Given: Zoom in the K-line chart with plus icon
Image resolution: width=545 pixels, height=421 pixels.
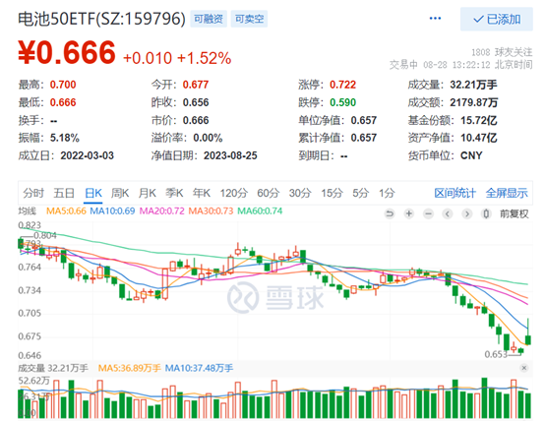Looking at the screenshot, I should click(x=409, y=213).
